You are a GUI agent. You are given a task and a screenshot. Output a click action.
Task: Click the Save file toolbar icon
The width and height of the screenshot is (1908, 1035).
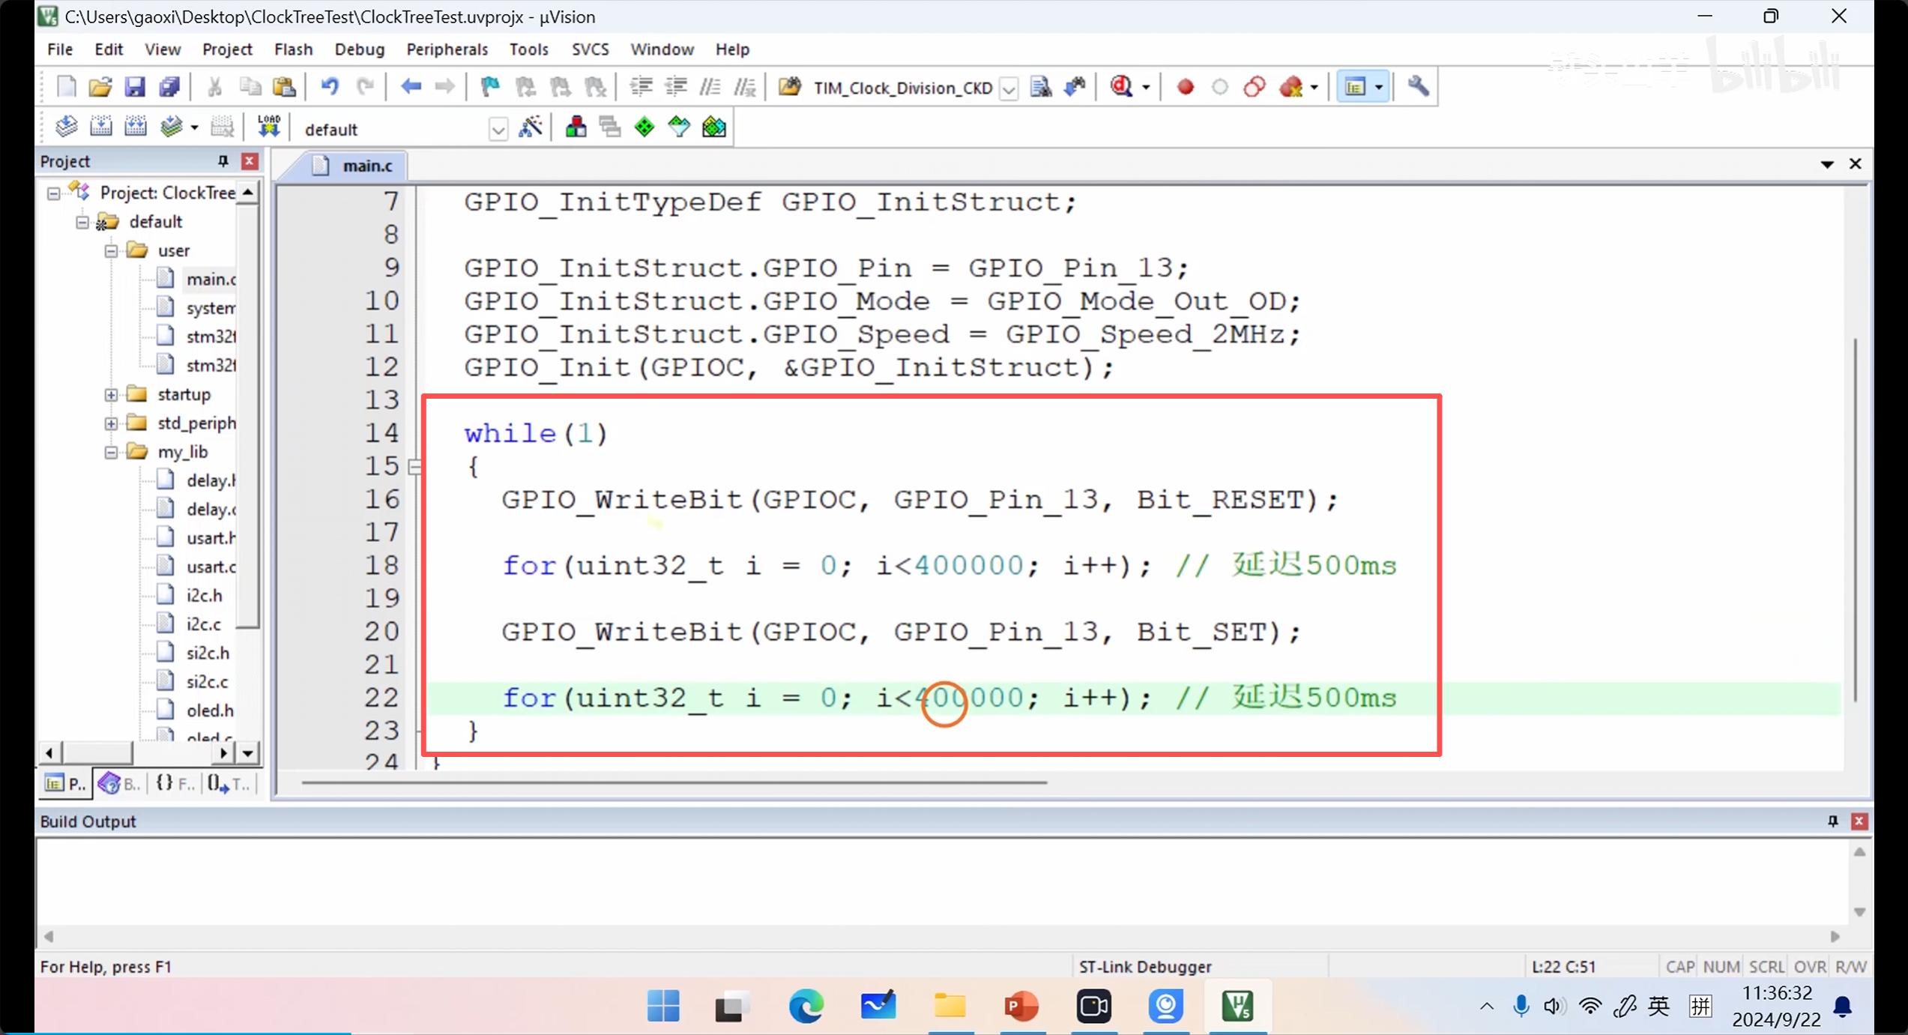coord(134,87)
